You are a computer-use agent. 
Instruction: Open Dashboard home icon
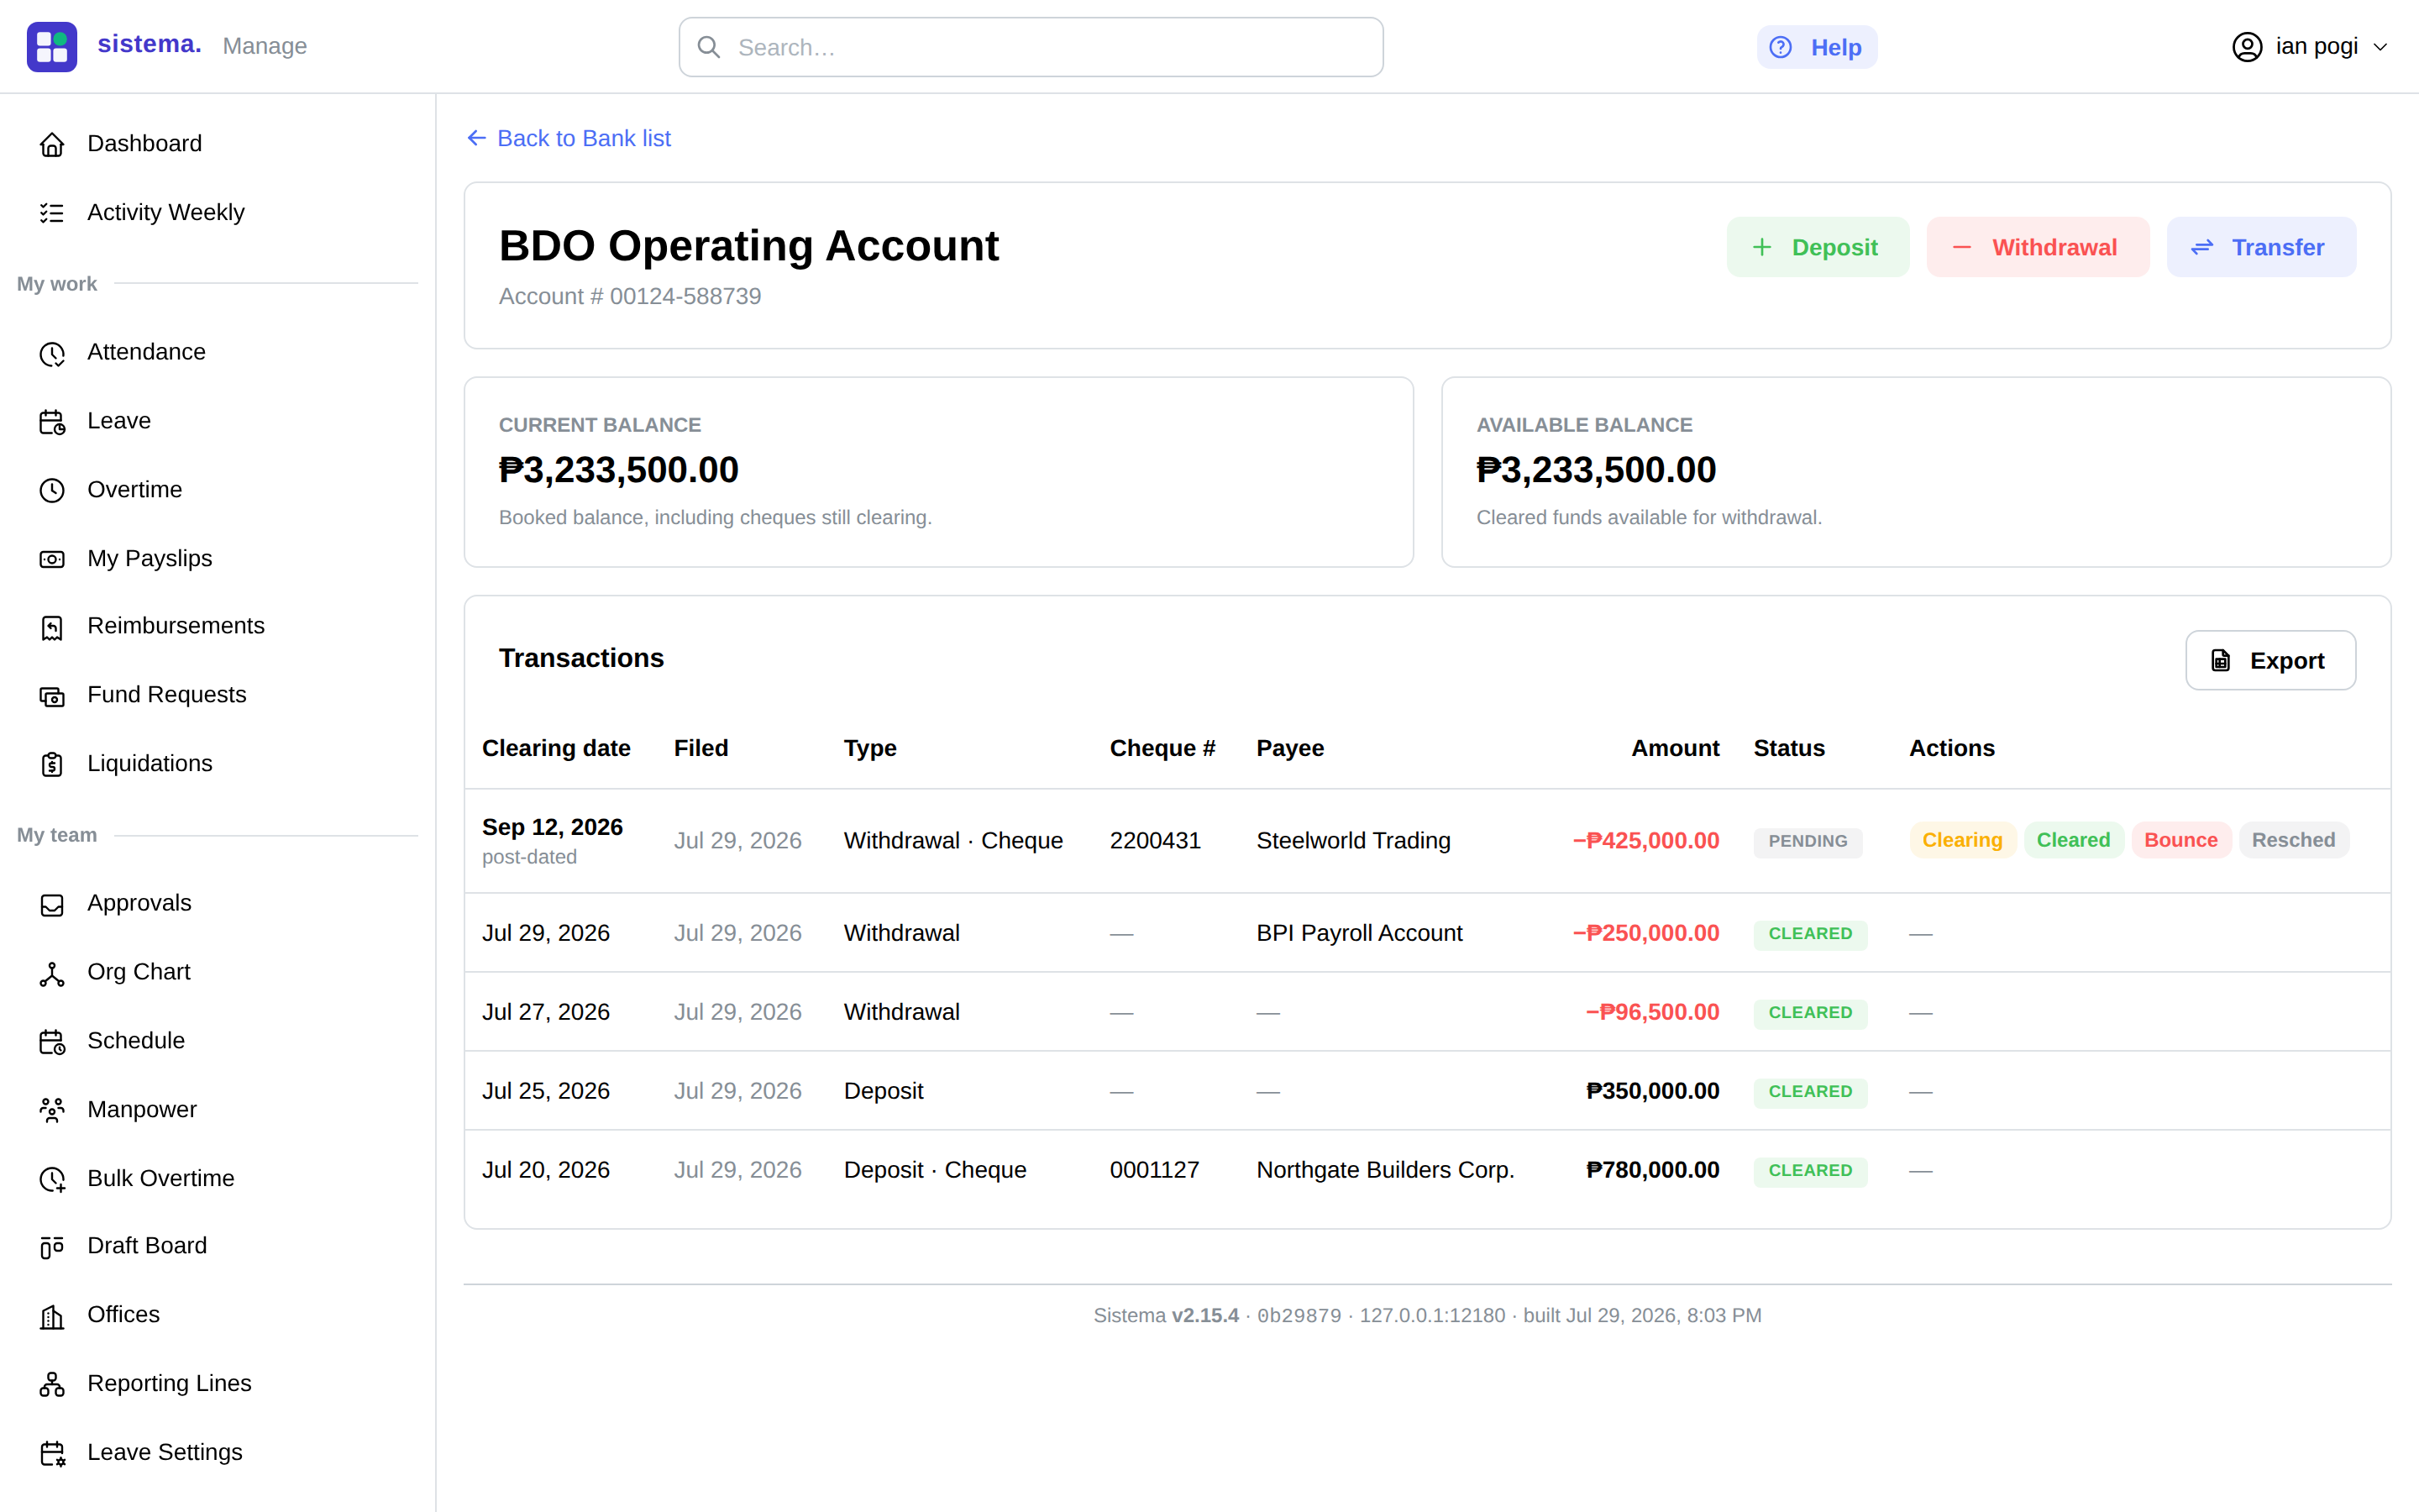point(52,144)
